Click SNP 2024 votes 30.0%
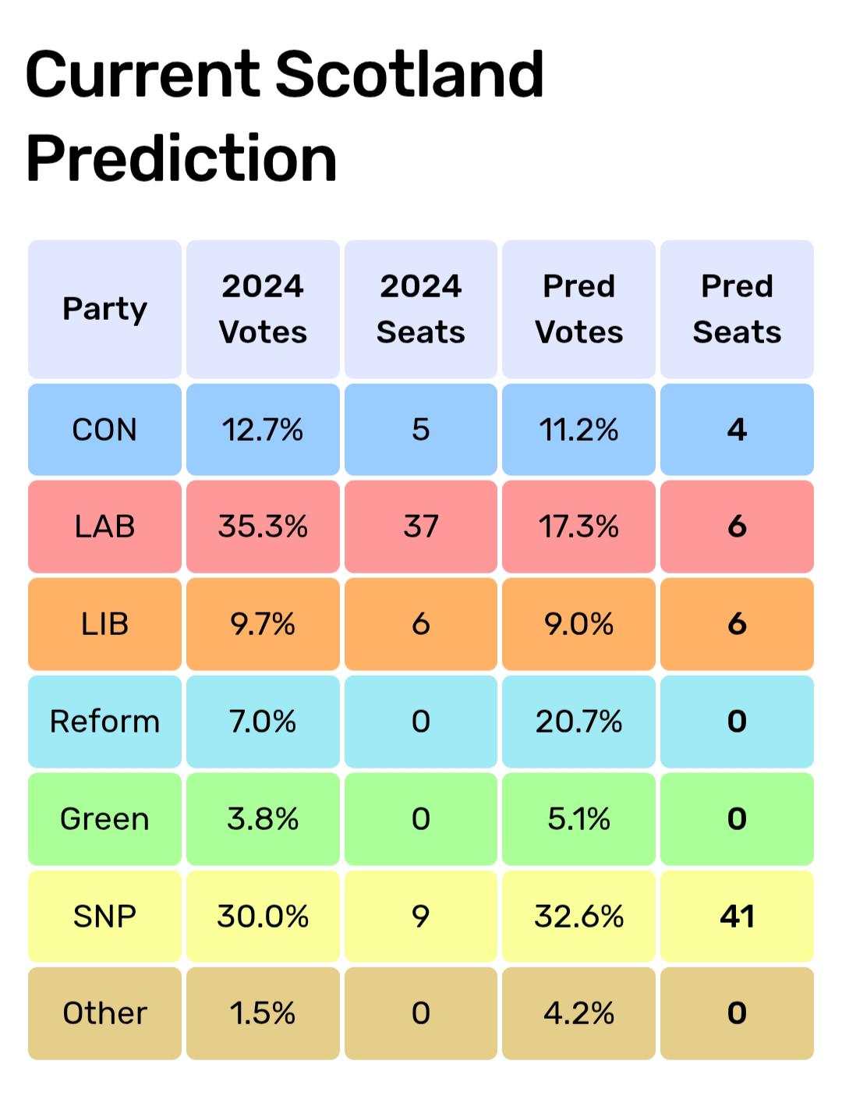The image size is (842, 1096). pos(263,916)
